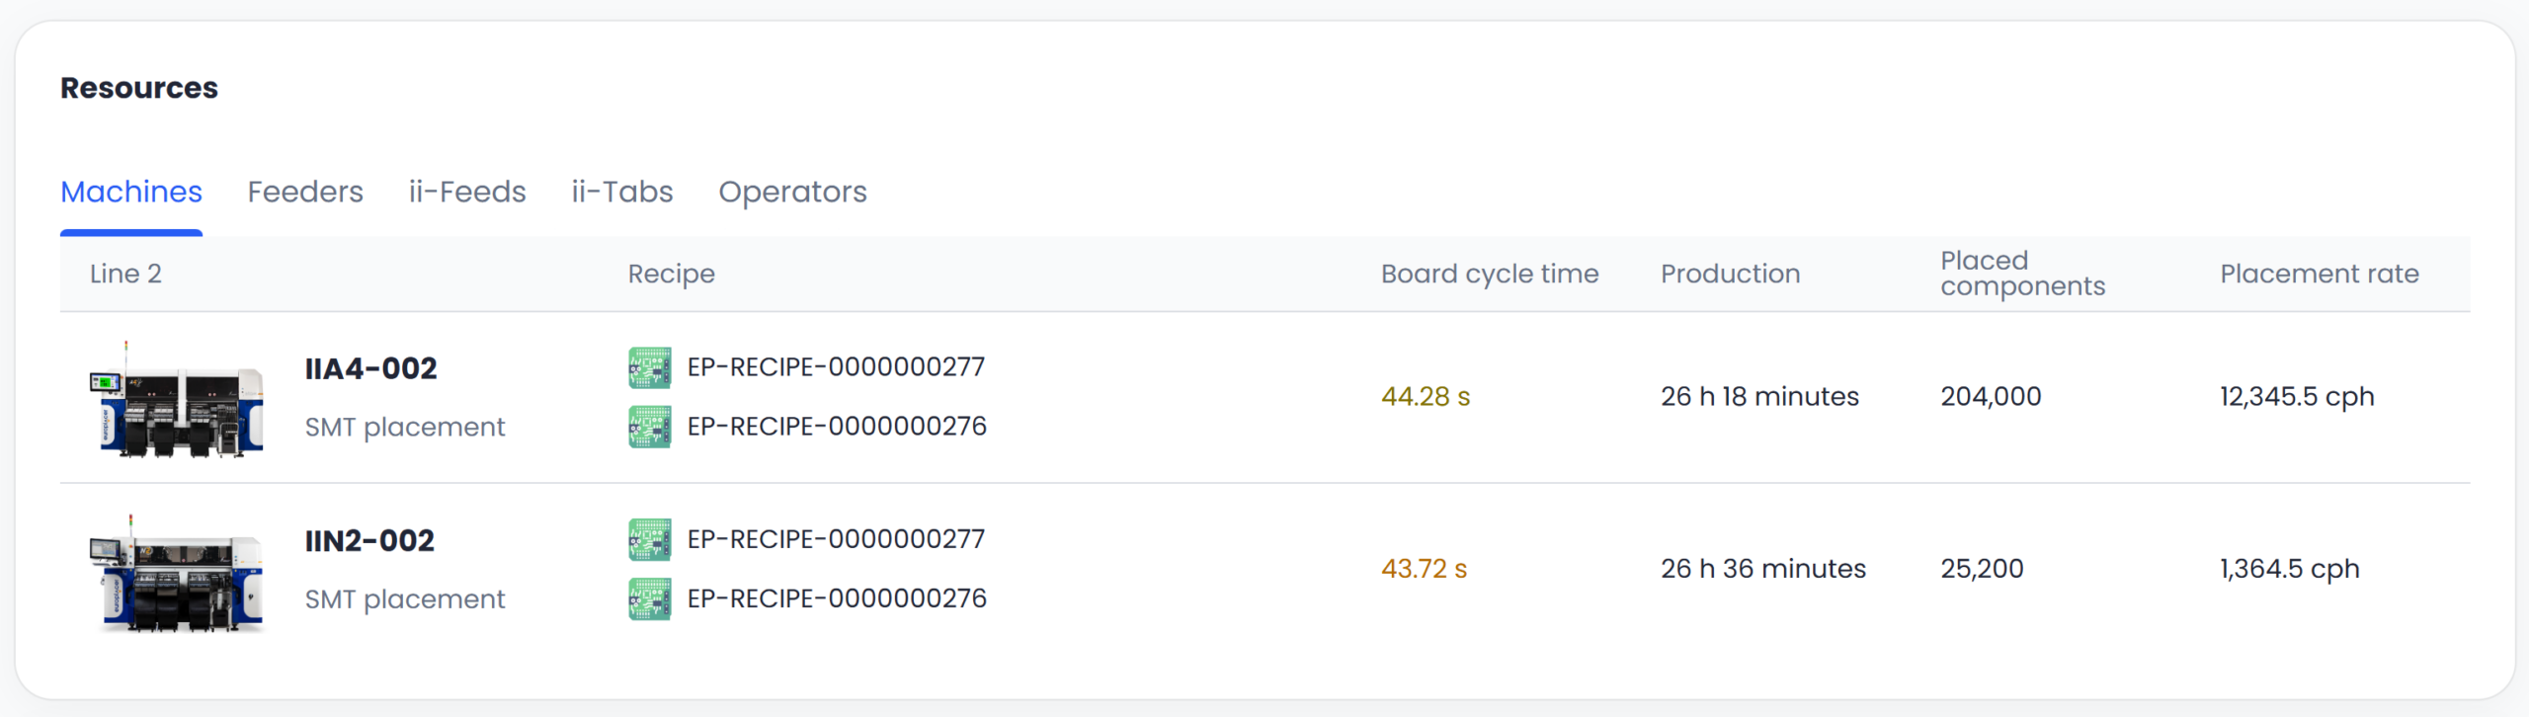Open the IIN2-002 machine thumbnail image

(x=179, y=573)
